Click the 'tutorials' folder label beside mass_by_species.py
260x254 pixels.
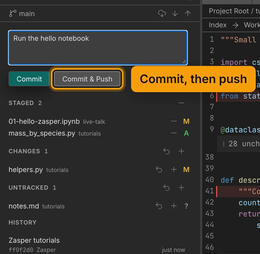(90, 133)
